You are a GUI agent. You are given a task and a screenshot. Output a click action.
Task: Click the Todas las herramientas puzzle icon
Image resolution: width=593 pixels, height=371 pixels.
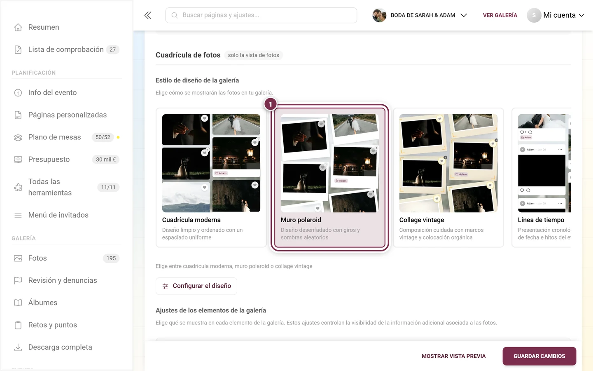18,187
